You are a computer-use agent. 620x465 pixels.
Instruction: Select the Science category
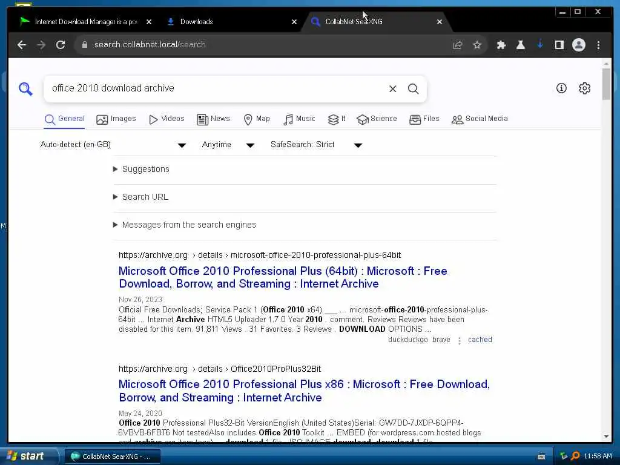[x=377, y=119]
